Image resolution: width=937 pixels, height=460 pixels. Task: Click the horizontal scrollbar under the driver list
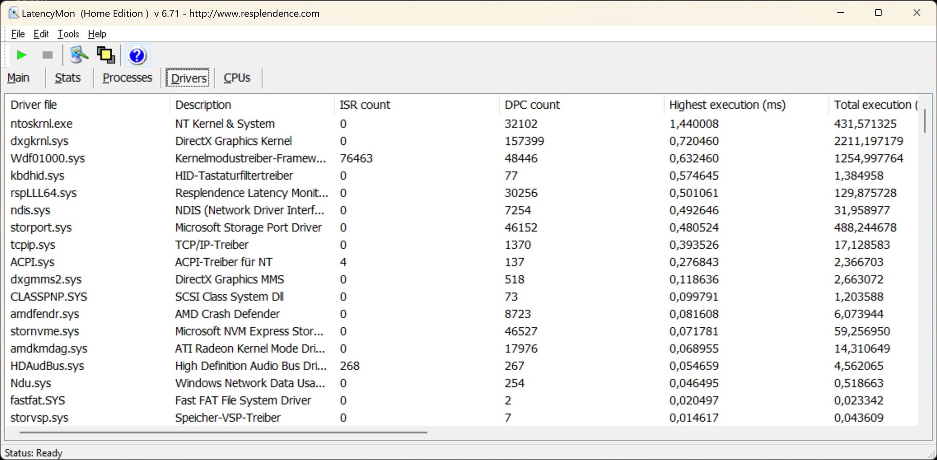coord(224,432)
